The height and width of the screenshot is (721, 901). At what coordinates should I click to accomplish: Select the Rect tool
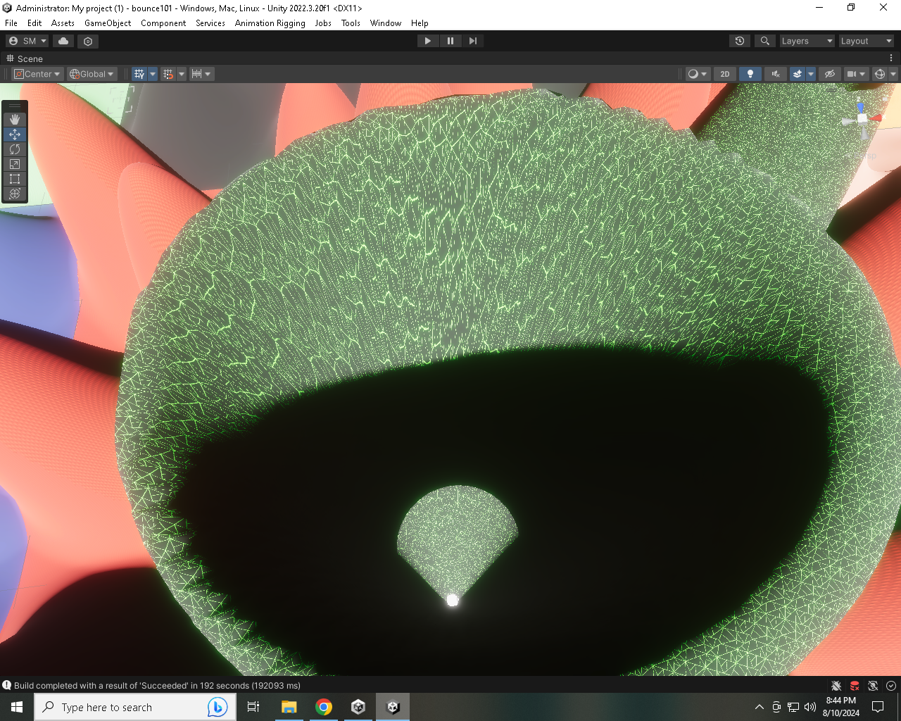(15, 179)
